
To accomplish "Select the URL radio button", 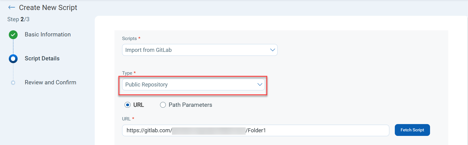I will [x=128, y=105].
